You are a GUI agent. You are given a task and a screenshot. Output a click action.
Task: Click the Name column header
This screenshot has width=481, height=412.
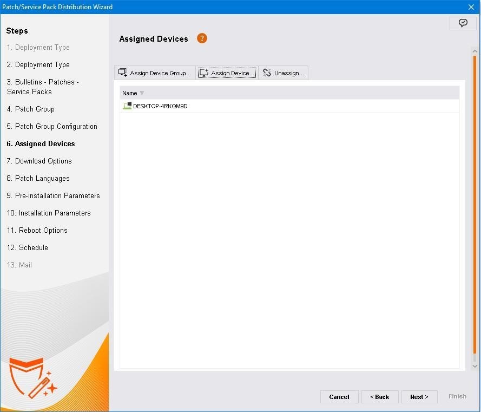click(130, 93)
